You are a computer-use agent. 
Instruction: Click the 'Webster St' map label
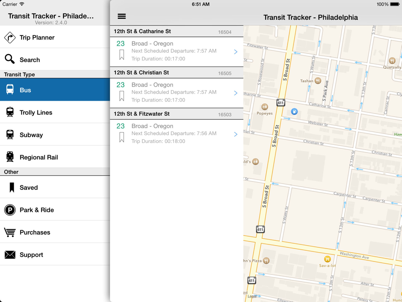point(318,124)
